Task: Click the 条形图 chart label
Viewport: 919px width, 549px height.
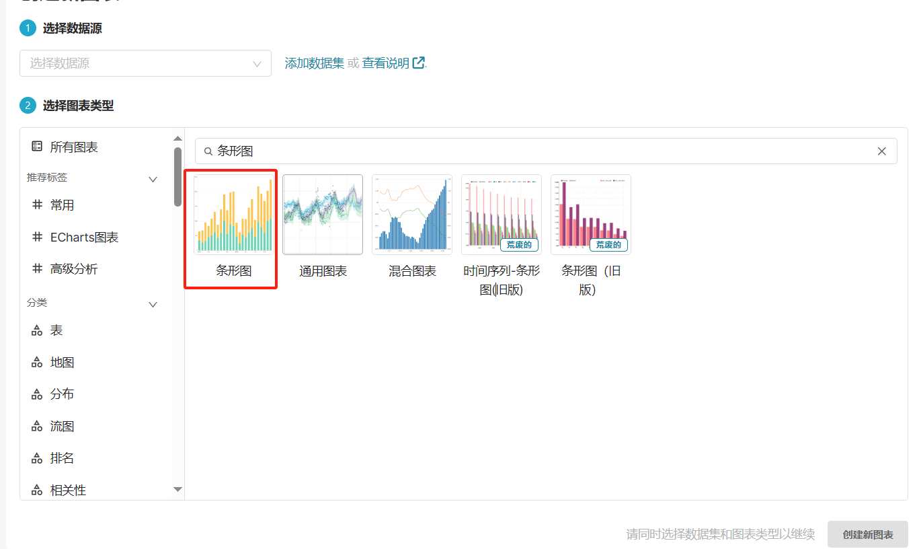Action: click(234, 271)
